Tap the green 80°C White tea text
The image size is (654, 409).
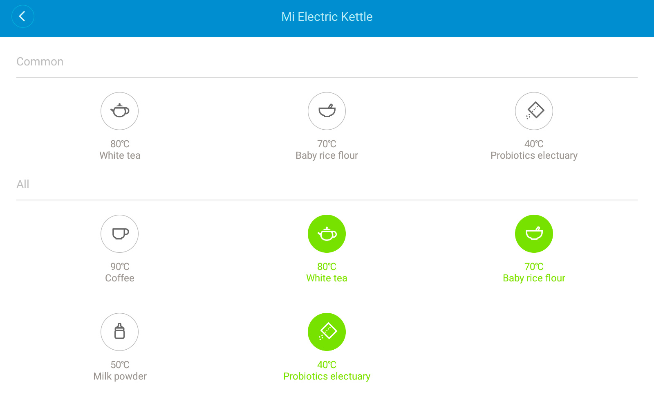point(327,272)
